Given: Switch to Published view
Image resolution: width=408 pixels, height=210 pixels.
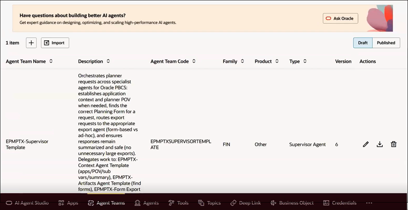Looking at the screenshot, I should (386, 43).
